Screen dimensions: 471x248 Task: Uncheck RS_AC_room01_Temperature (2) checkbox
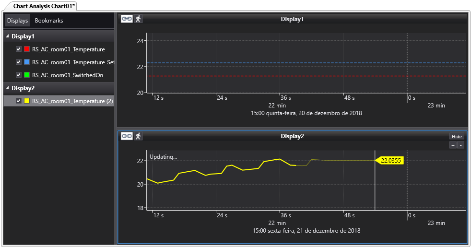(x=19, y=101)
